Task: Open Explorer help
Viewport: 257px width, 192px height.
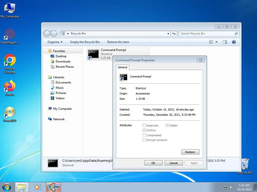Action: (x=234, y=42)
